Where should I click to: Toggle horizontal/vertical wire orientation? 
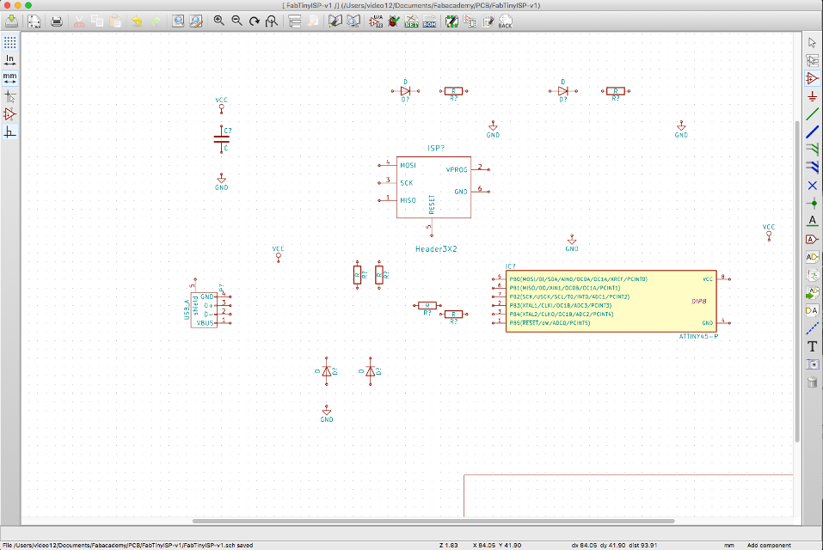[x=10, y=132]
